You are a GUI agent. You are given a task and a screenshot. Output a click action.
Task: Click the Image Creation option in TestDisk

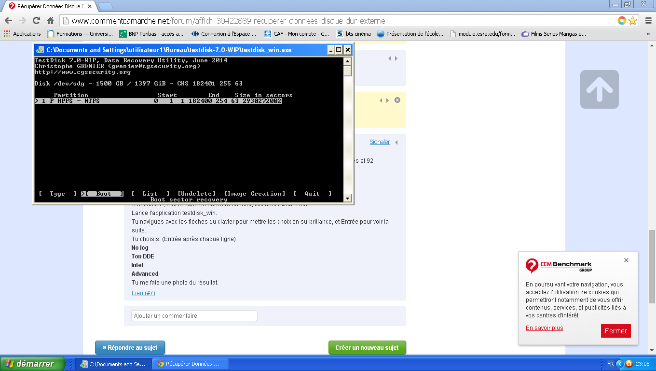(255, 194)
